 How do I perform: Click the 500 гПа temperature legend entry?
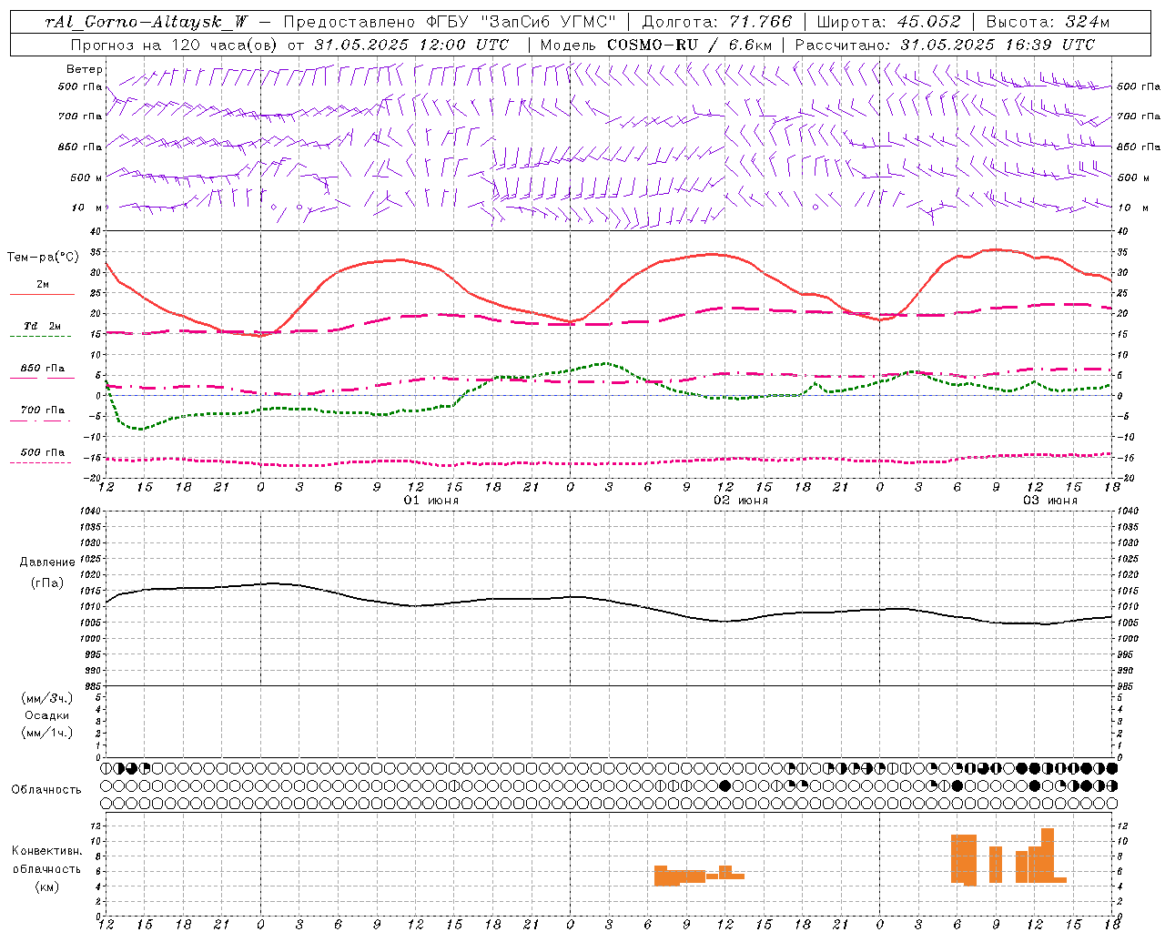[x=43, y=452]
